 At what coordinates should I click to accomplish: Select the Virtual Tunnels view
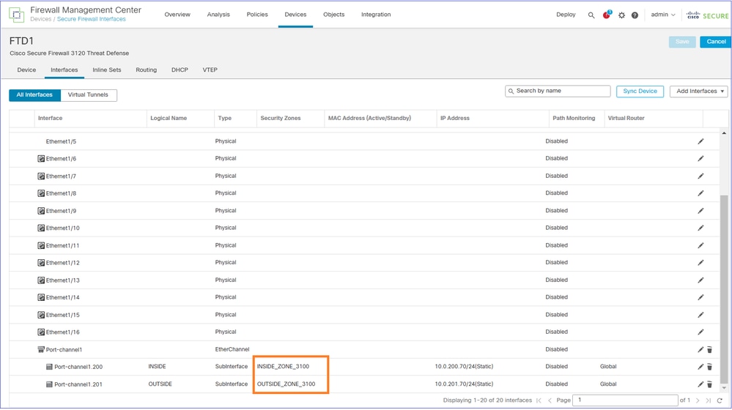coord(88,94)
